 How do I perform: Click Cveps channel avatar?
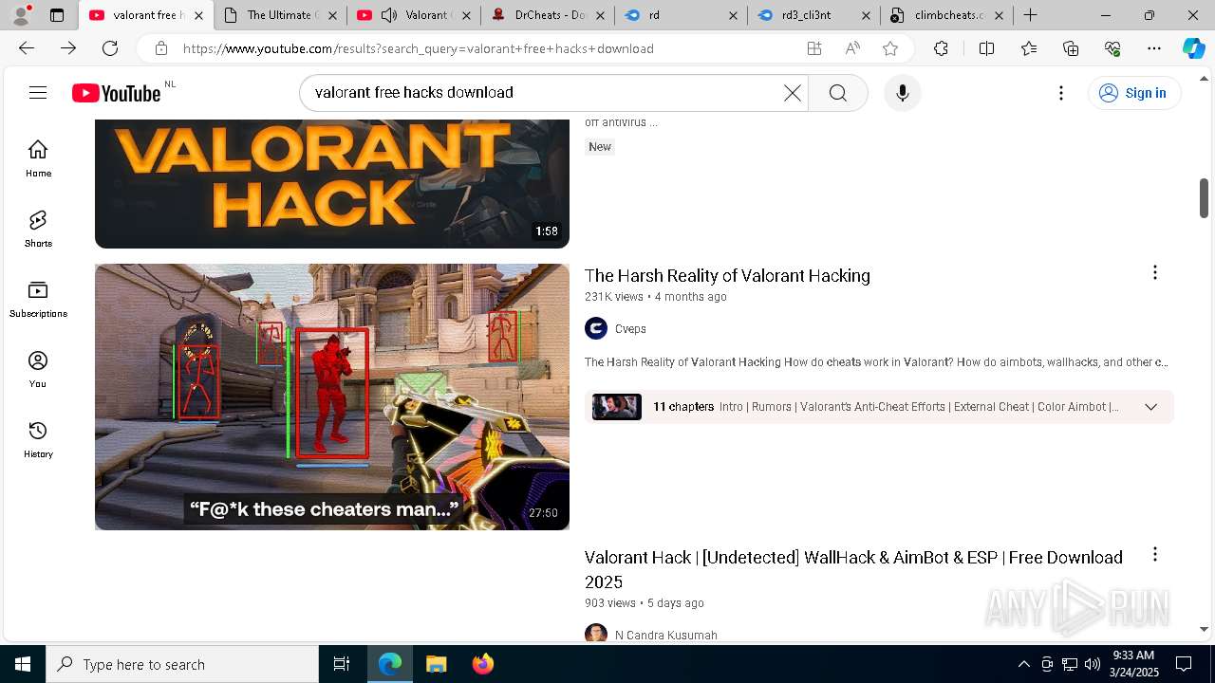[x=596, y=328]
